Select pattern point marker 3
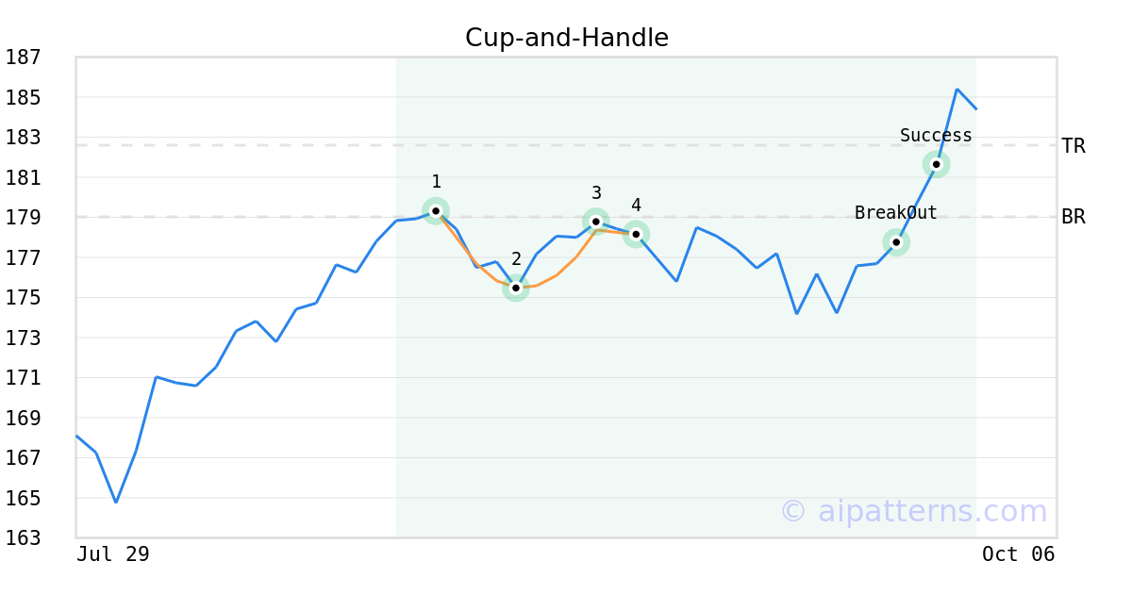The height and width of the screenshot is (594, 1132). (595, 222)
